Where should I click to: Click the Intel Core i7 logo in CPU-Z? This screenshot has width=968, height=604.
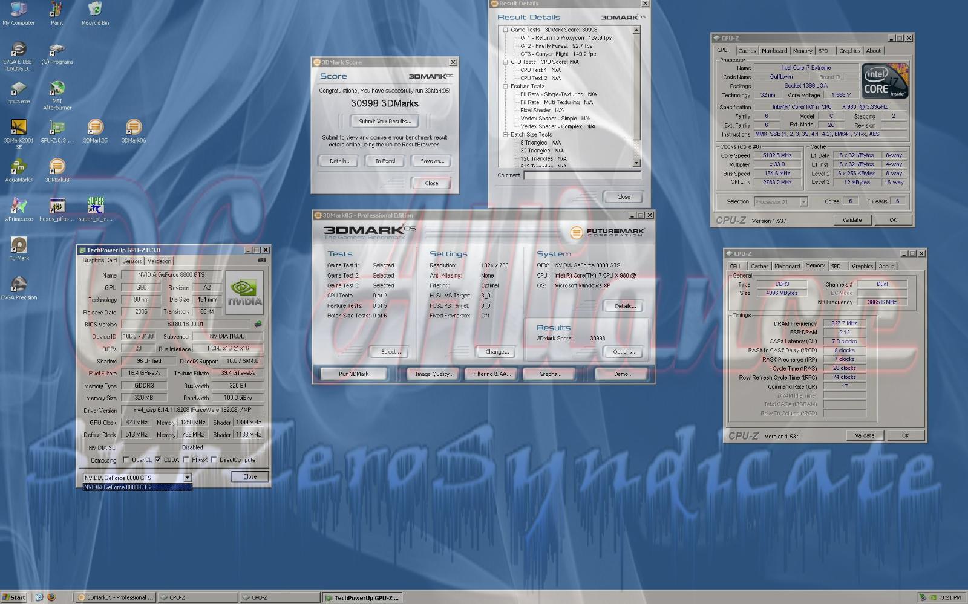coord(885,81)
